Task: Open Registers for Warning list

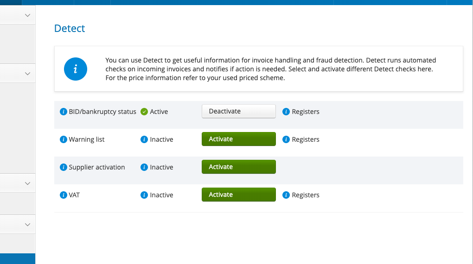Action: click(305, 139)
